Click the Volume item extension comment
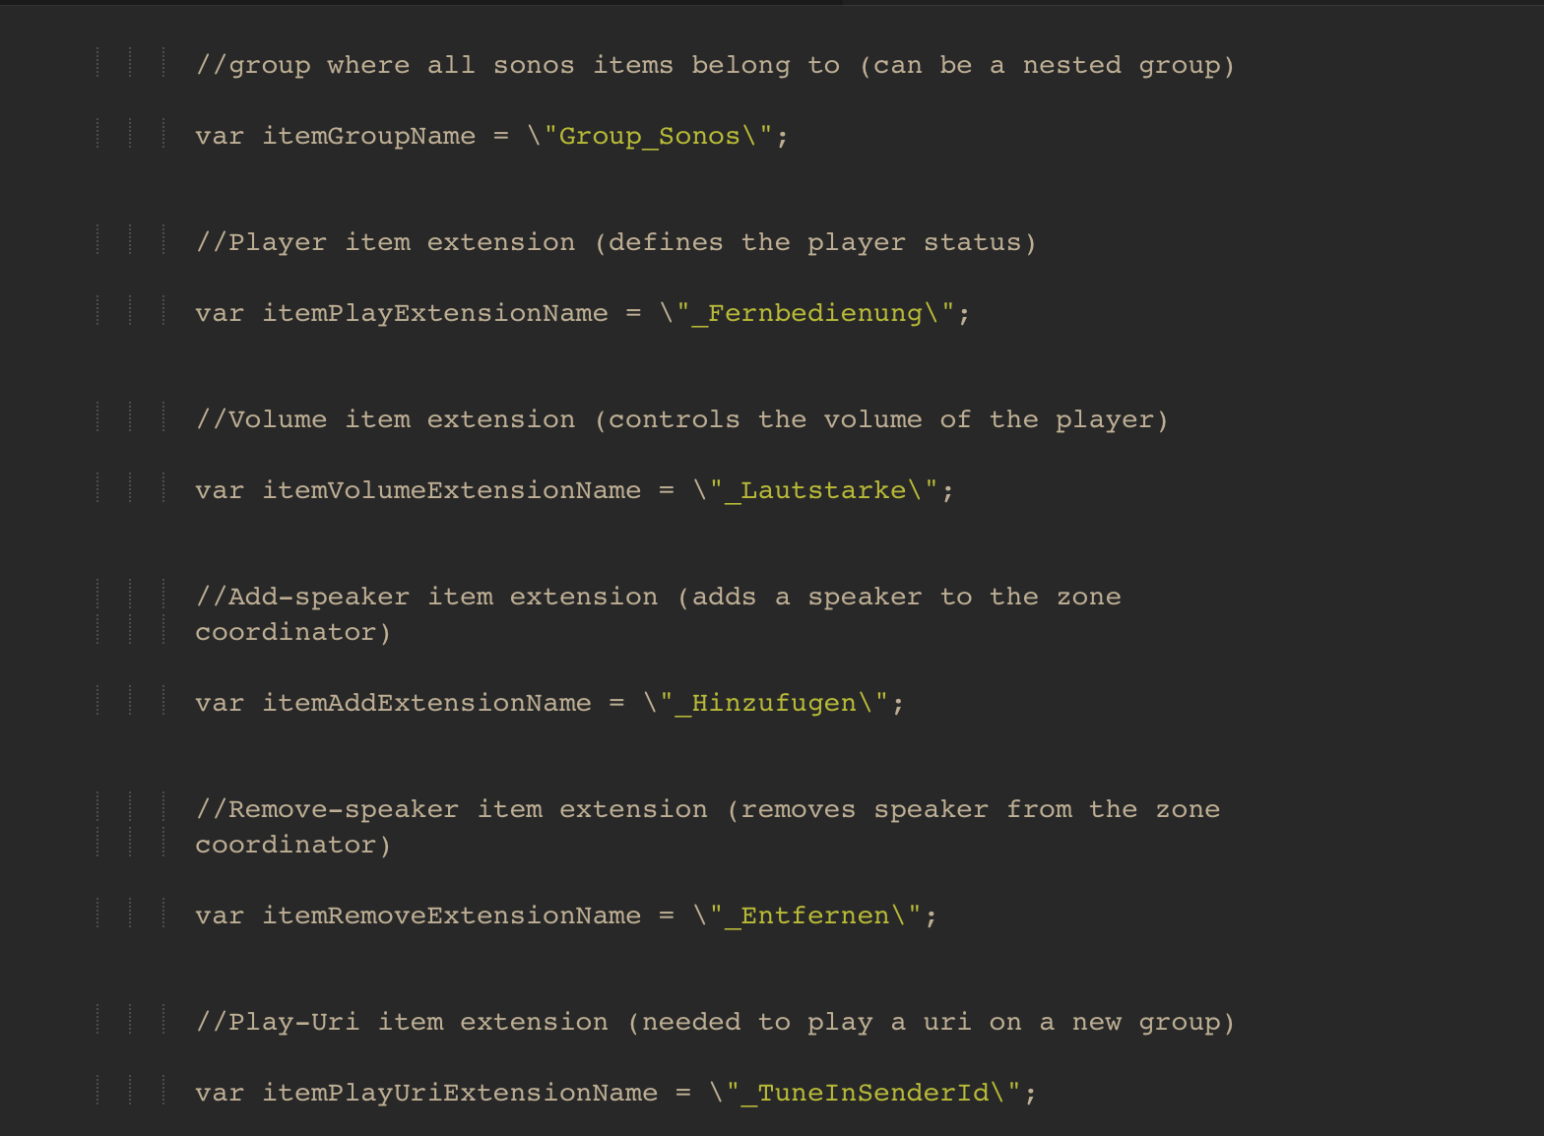The height and width of the screenshot is (1136, 1544). pyautogui.click(x=681, y=419)
